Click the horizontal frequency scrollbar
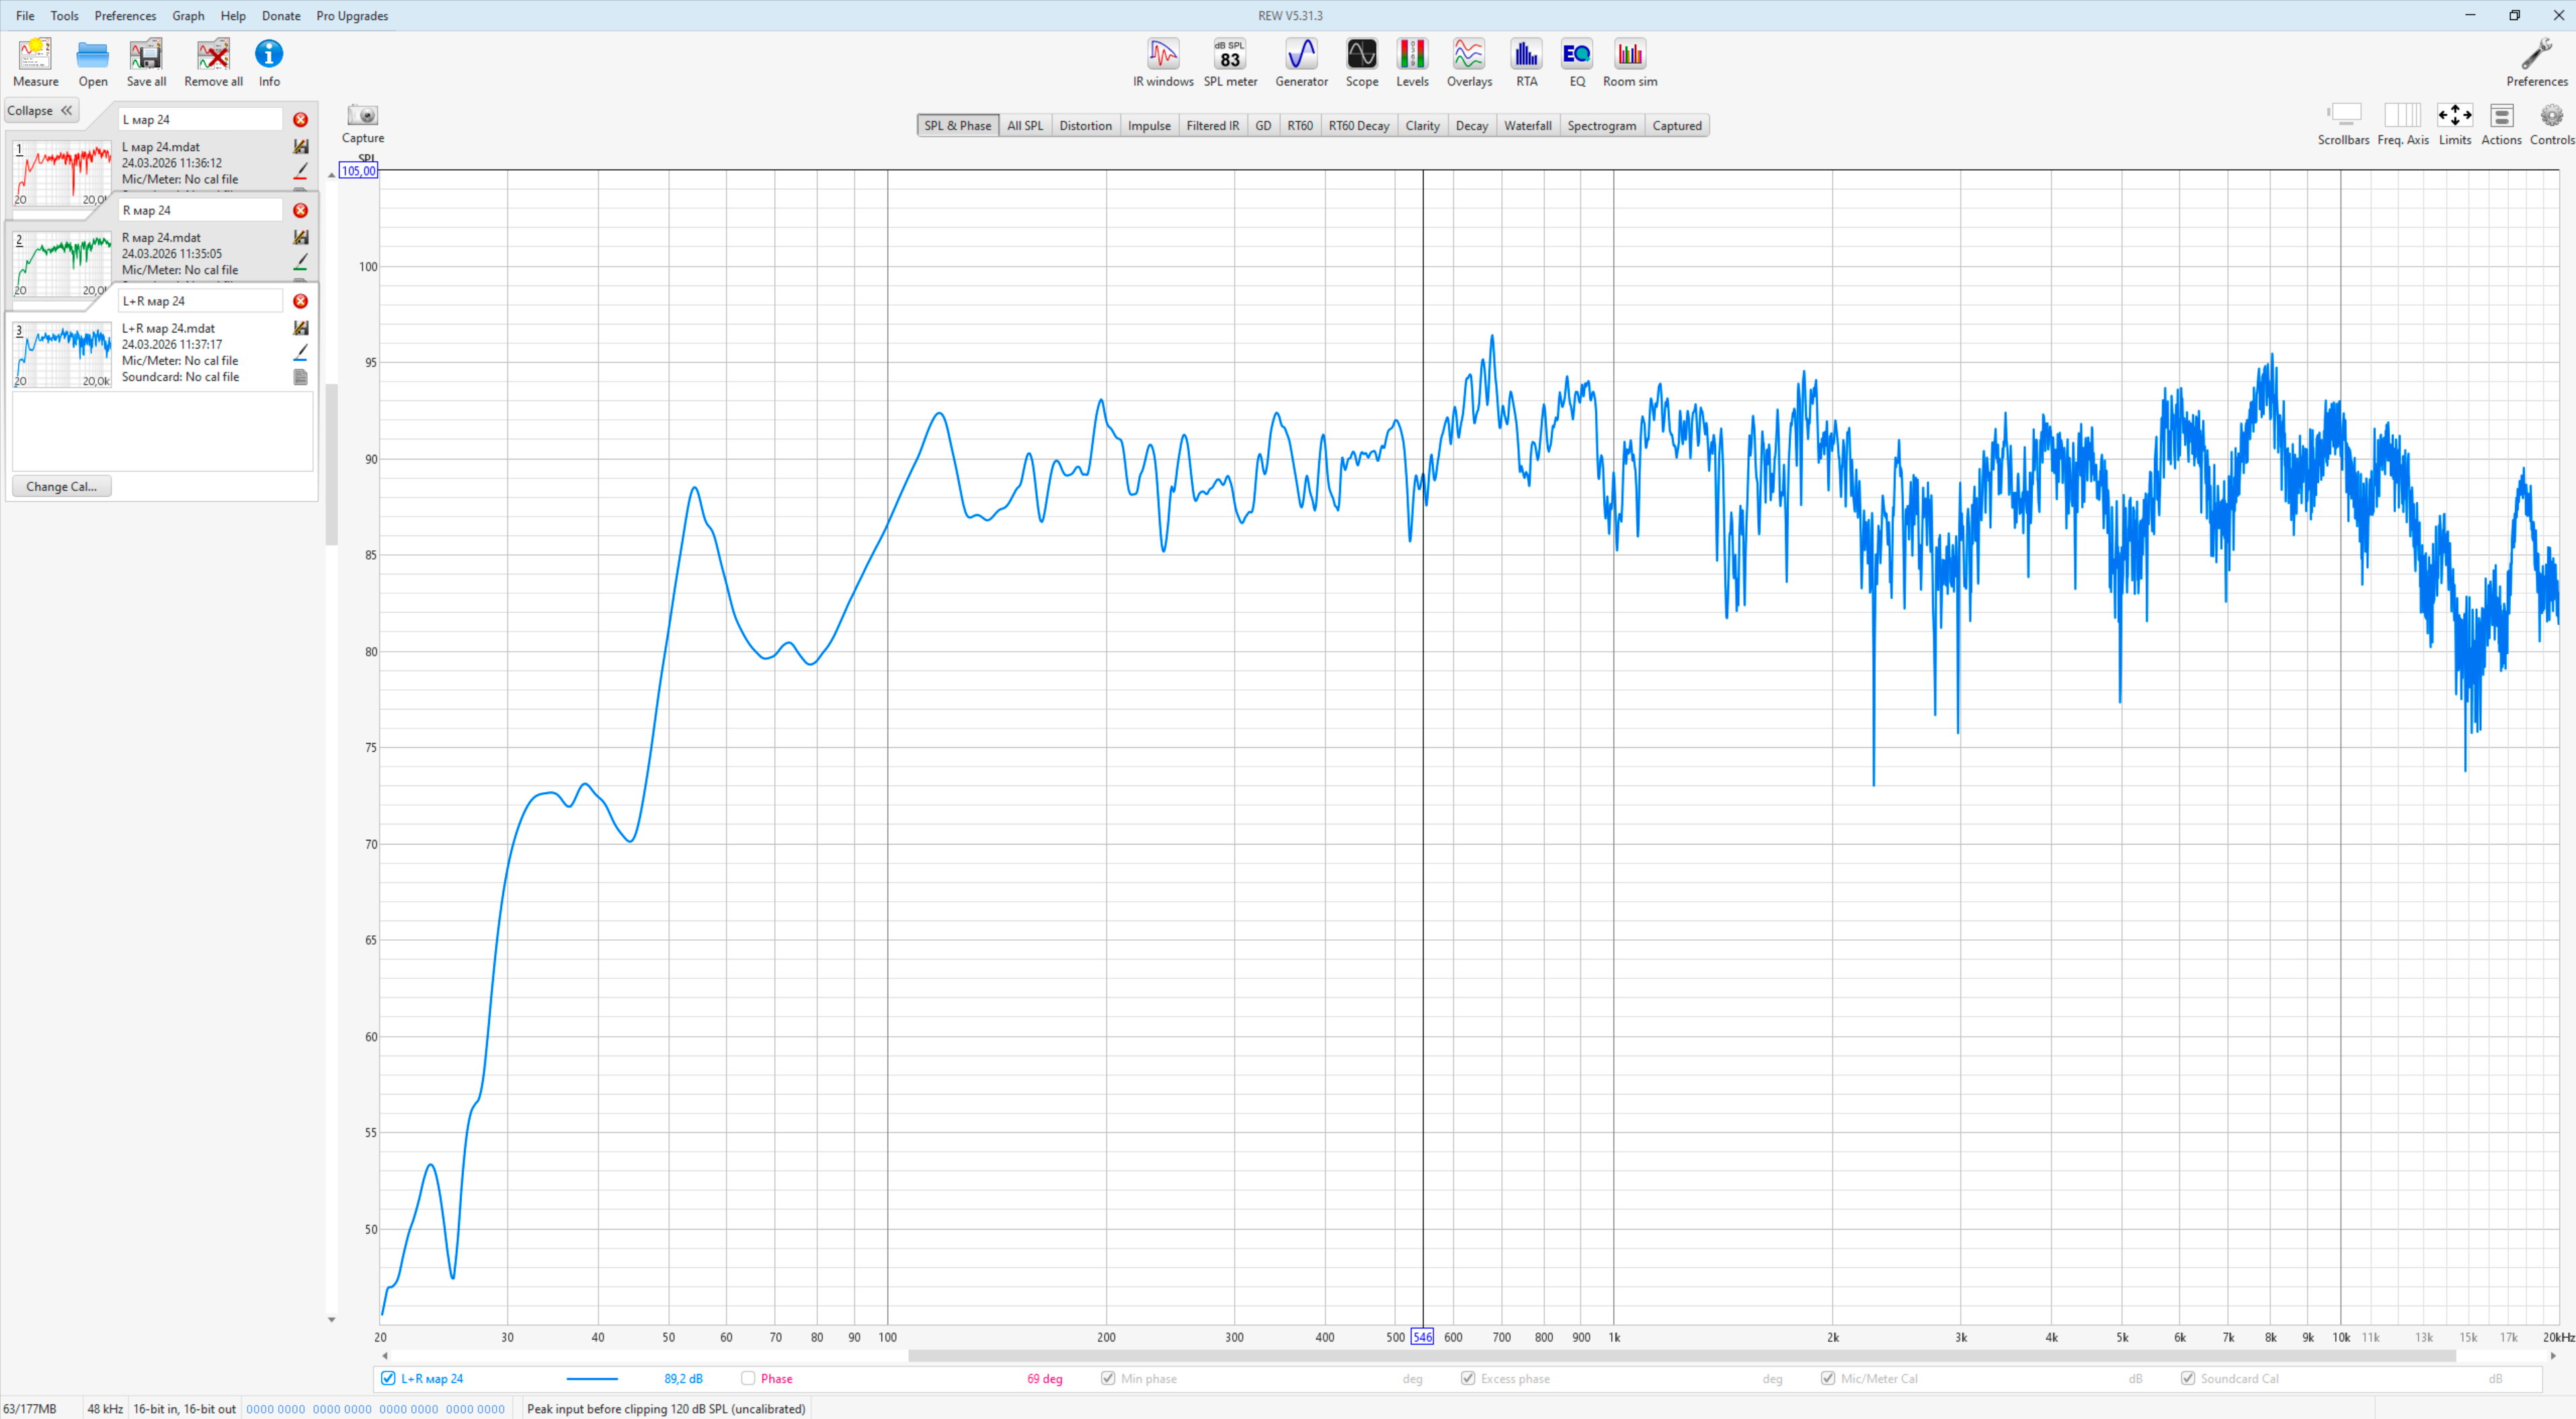 (x=1680, y=1356)
